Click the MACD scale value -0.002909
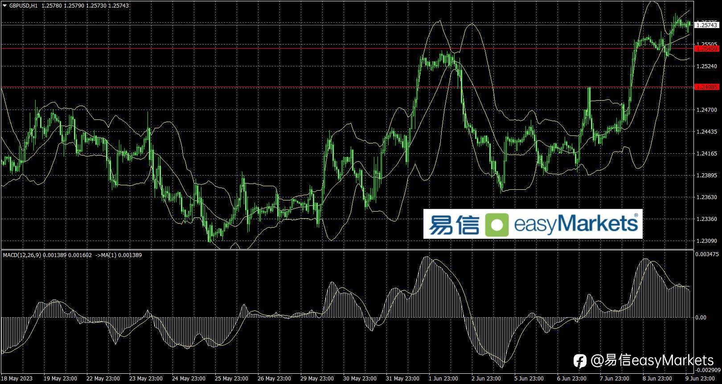Screen dimensions: 722x384 click(708, 370)
